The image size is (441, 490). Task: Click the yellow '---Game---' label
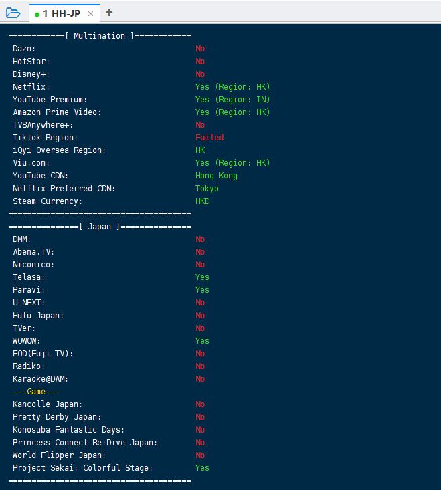pyautogui.click(x=36, y=392)
